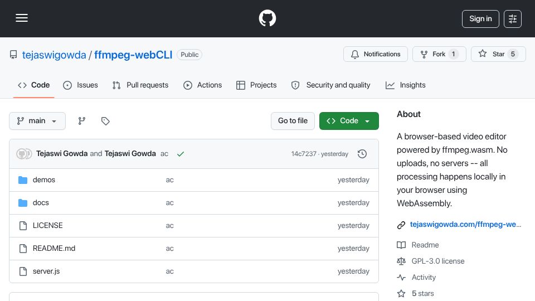Click the README.md file icon

23,249
